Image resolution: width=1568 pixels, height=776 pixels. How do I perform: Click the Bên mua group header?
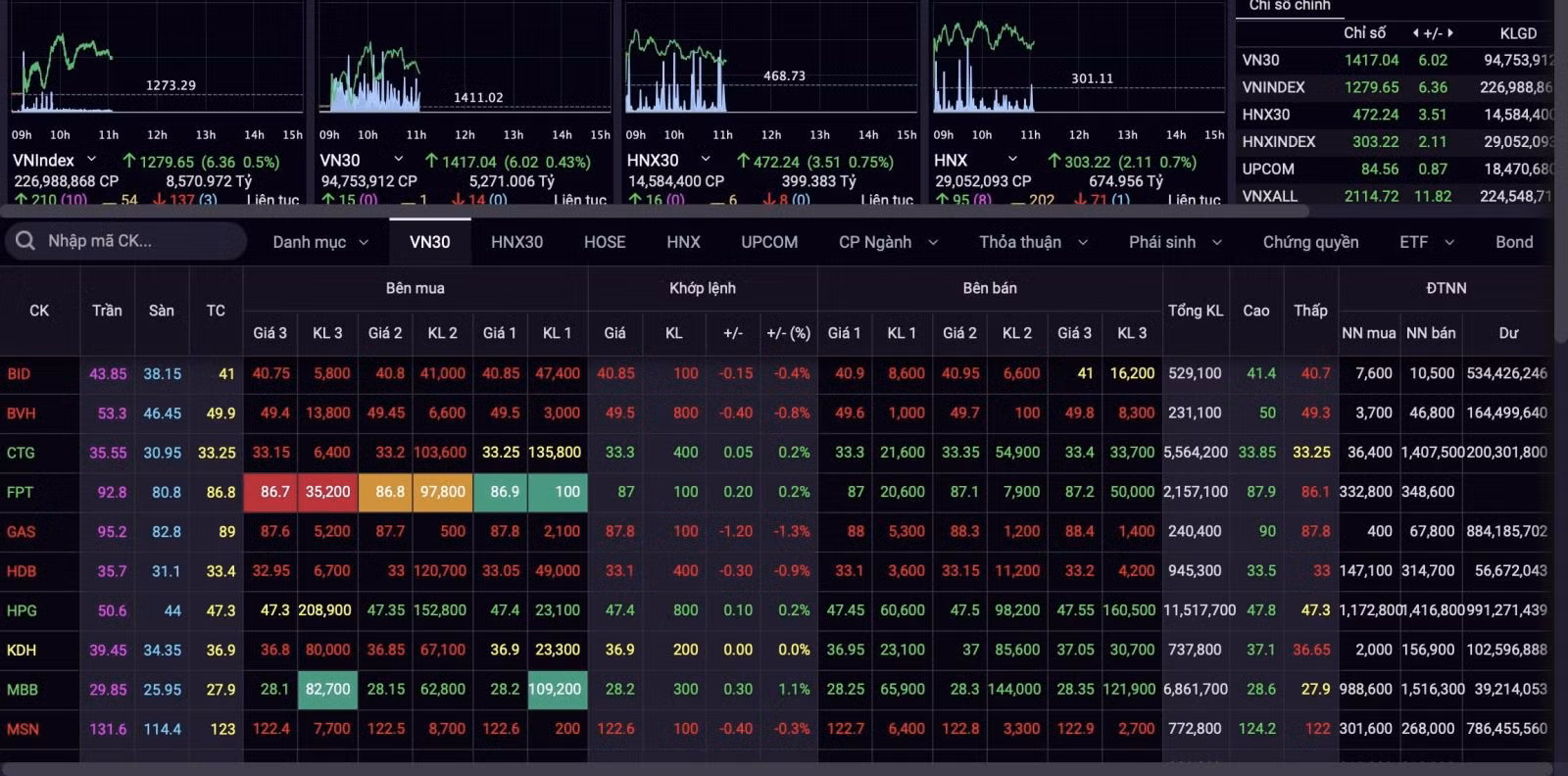point(416,288)
